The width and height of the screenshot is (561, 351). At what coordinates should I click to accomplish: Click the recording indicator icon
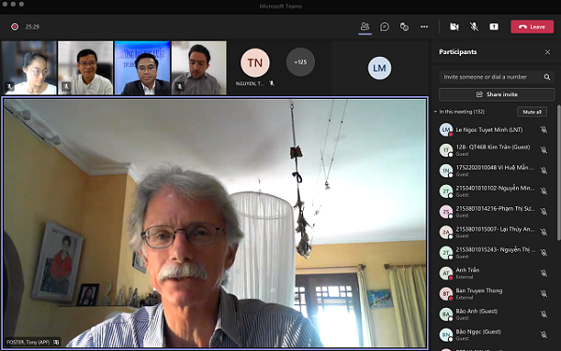coord(15,27)
